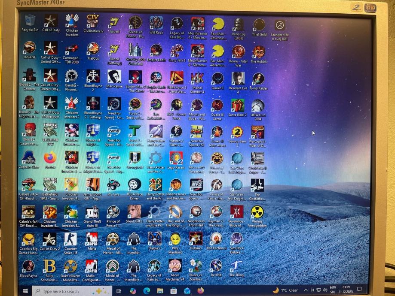Launch Crazy Taxi 3 icon

tap(177, 53)
